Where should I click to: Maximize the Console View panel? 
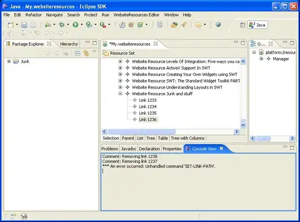[x=292, y=147]
